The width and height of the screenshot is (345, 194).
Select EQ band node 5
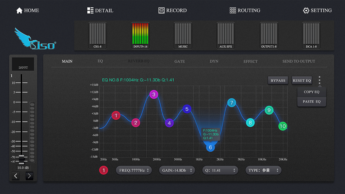[187, 109]
